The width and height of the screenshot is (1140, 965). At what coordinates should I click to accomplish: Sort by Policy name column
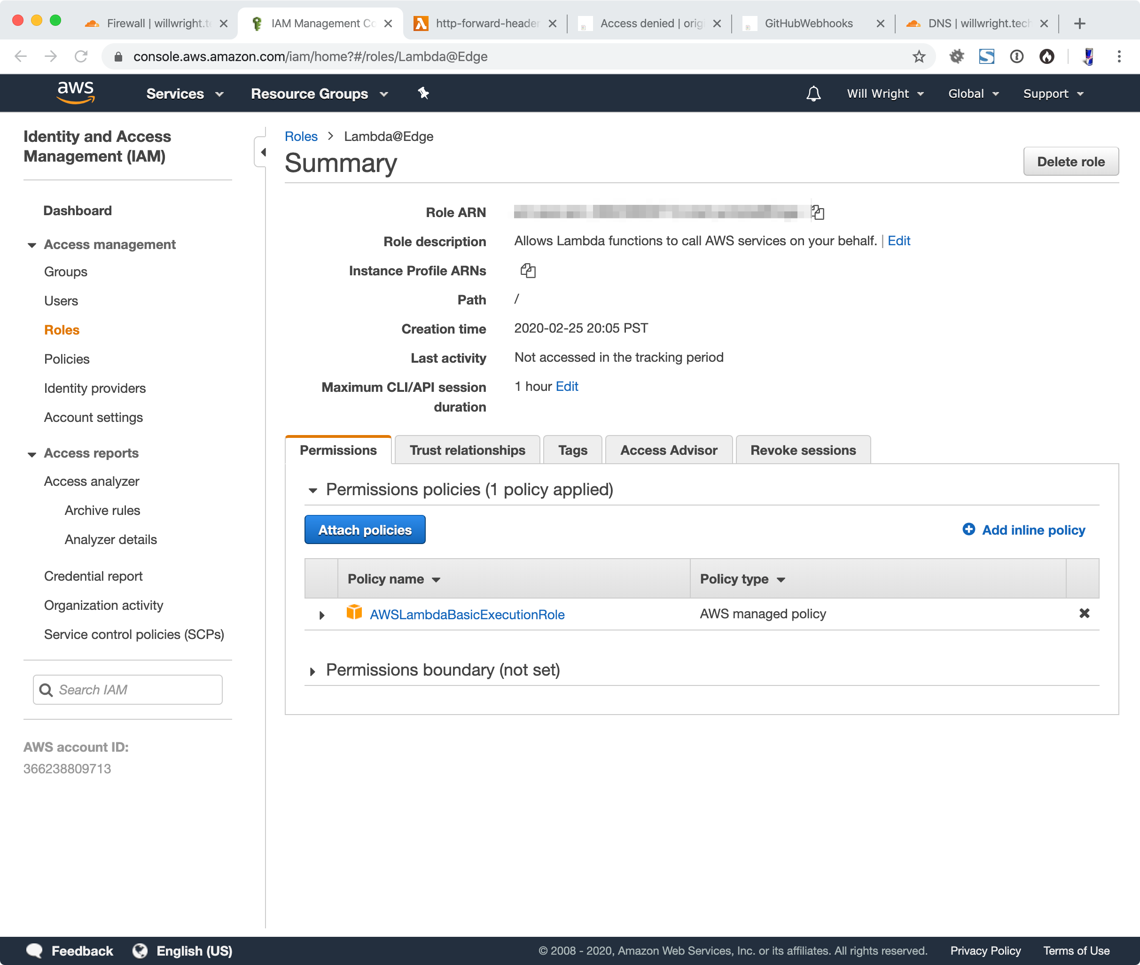(x=394, y=579)
